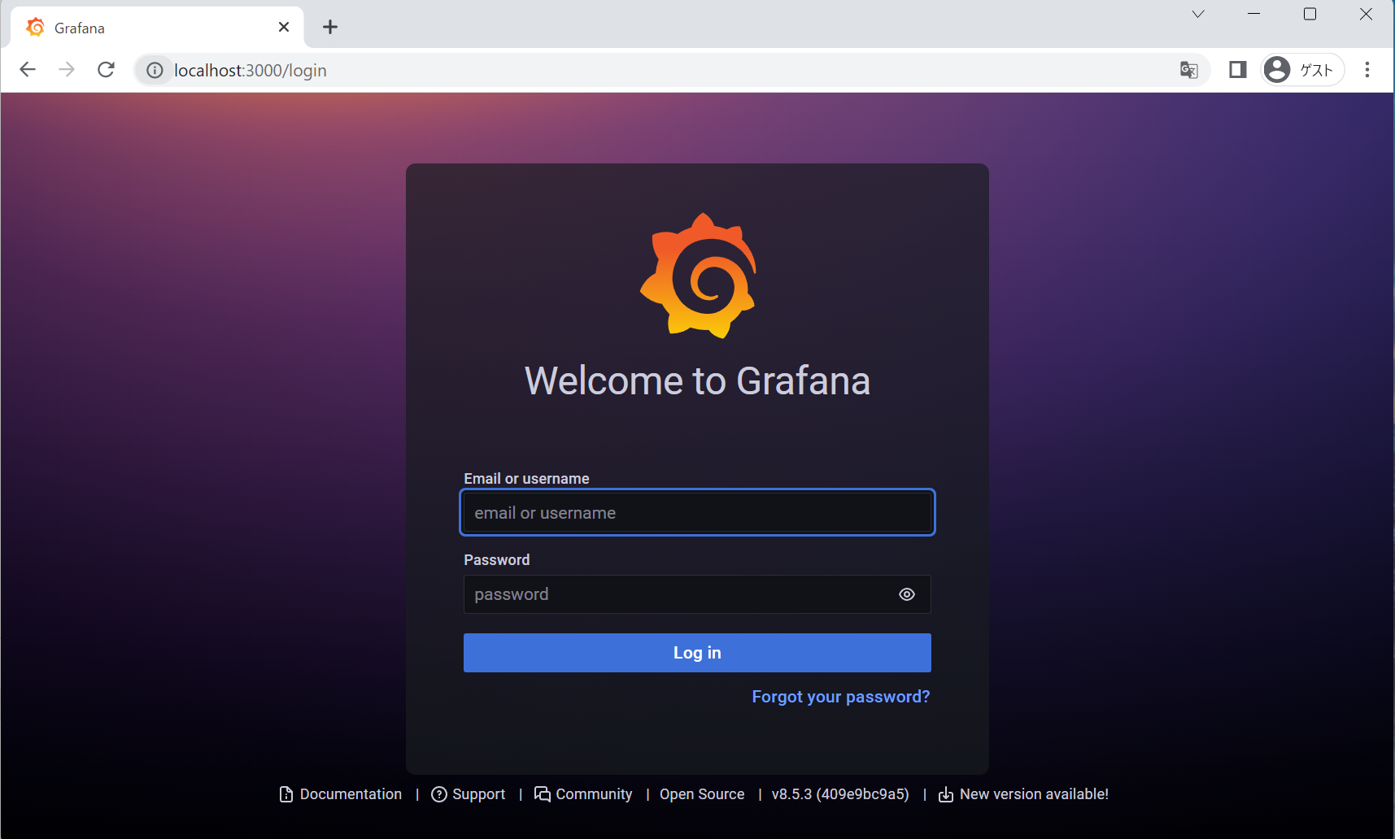This screenshot has height=839, width=1395.
Task: Open the Open Source footer link
Action: (x=702, y=794)
